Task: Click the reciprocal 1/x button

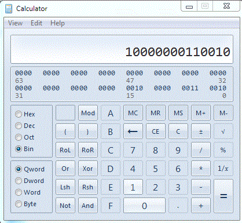Action: pos(223,169)
